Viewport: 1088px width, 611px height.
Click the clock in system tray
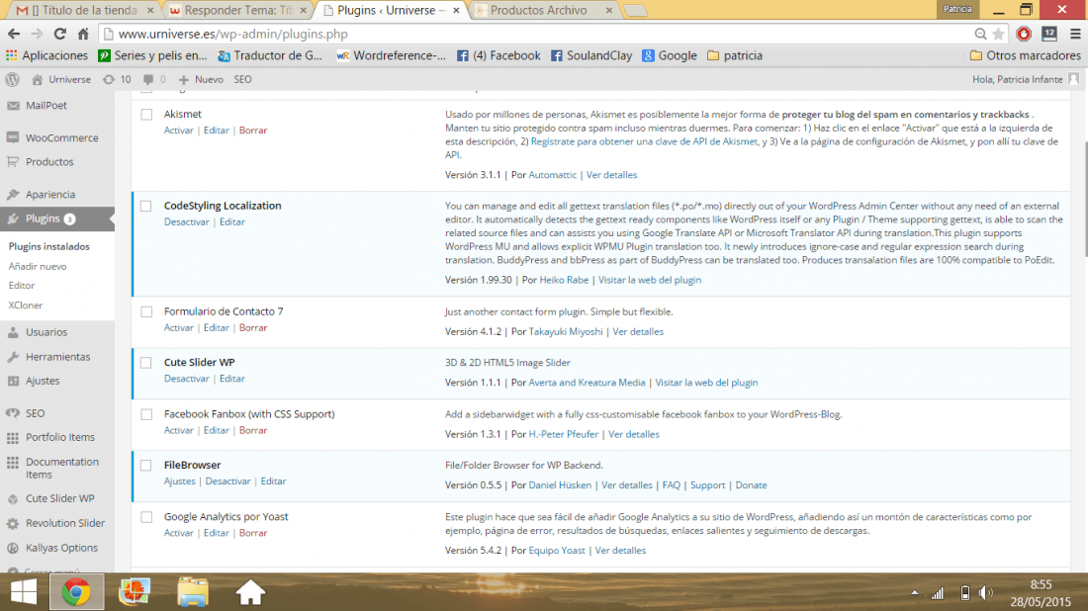(1041, 593)
